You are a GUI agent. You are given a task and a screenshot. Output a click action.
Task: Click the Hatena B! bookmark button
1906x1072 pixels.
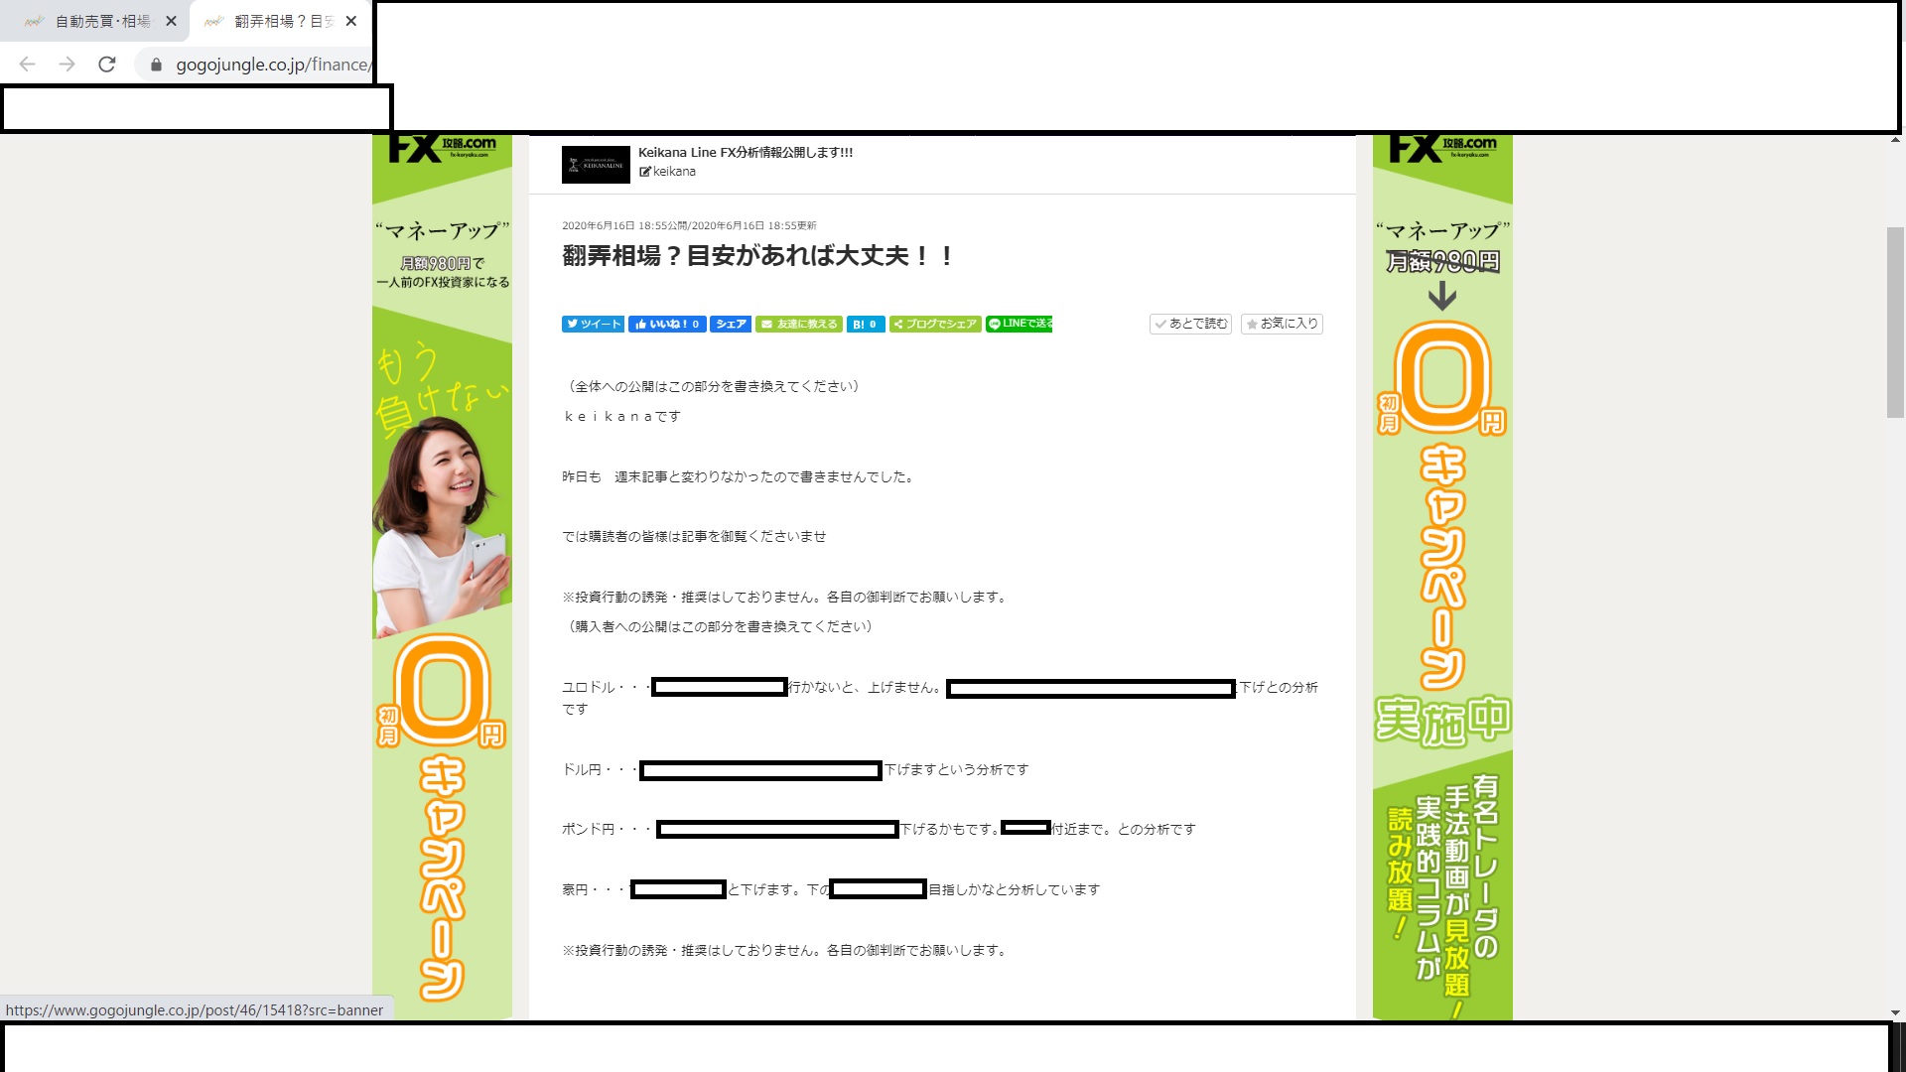(865, 324)
